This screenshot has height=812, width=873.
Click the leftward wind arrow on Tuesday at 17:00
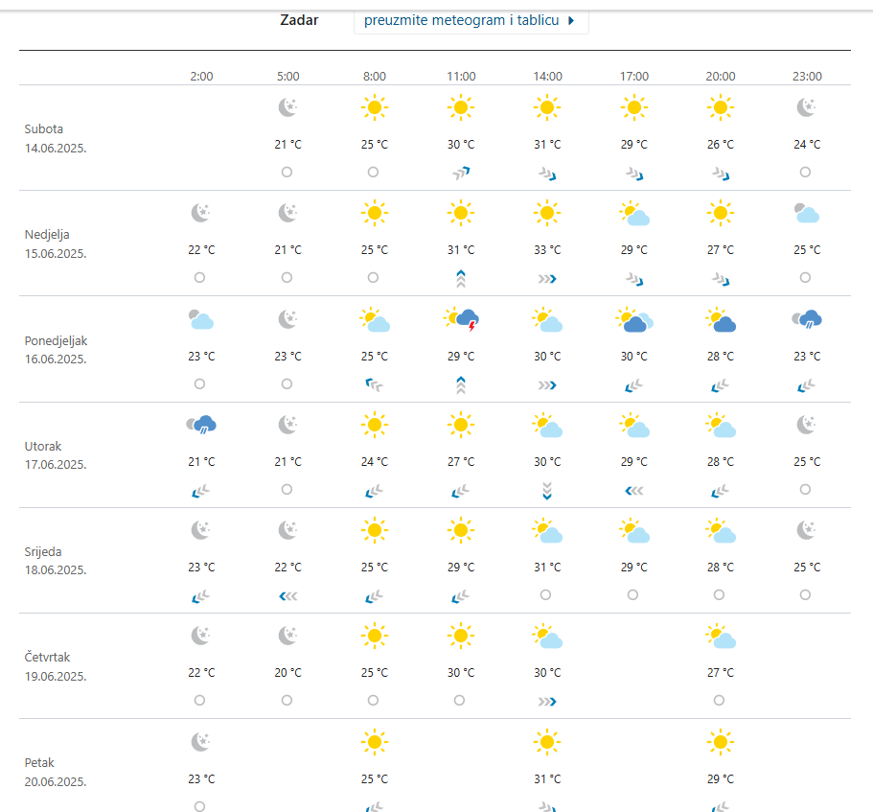(x=633, y=490)
